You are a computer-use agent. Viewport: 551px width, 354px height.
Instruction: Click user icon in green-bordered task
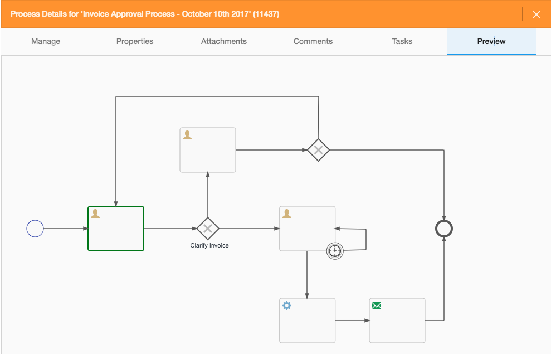[95, 214]
